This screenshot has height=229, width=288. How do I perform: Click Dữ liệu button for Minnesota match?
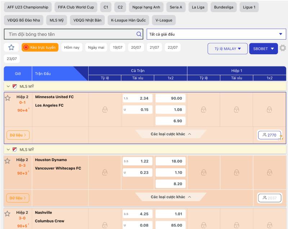pos(18,135)
